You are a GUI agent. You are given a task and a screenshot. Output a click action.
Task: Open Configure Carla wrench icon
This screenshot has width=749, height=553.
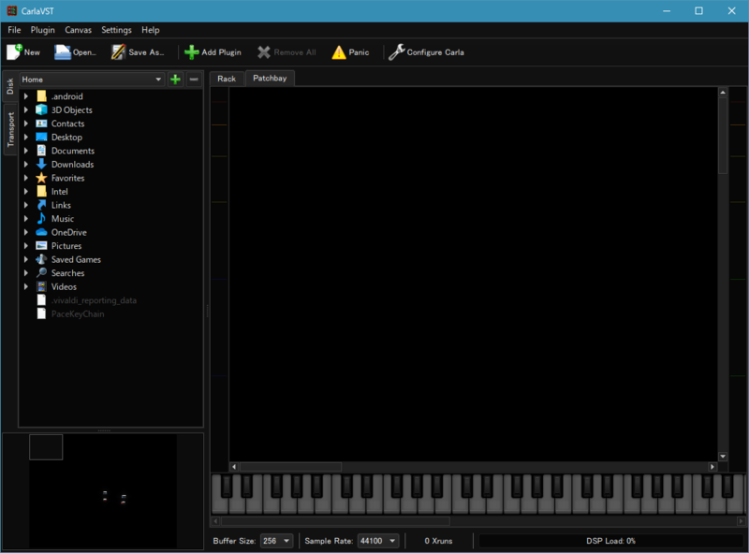(x=396, y=52)
